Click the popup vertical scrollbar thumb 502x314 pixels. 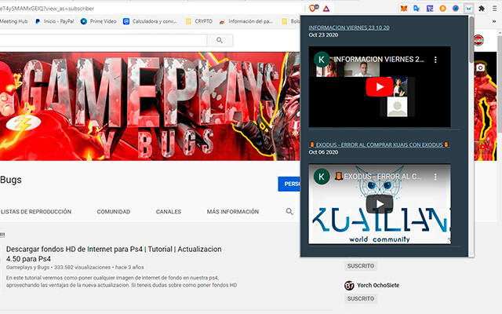(x=471, y=39)
